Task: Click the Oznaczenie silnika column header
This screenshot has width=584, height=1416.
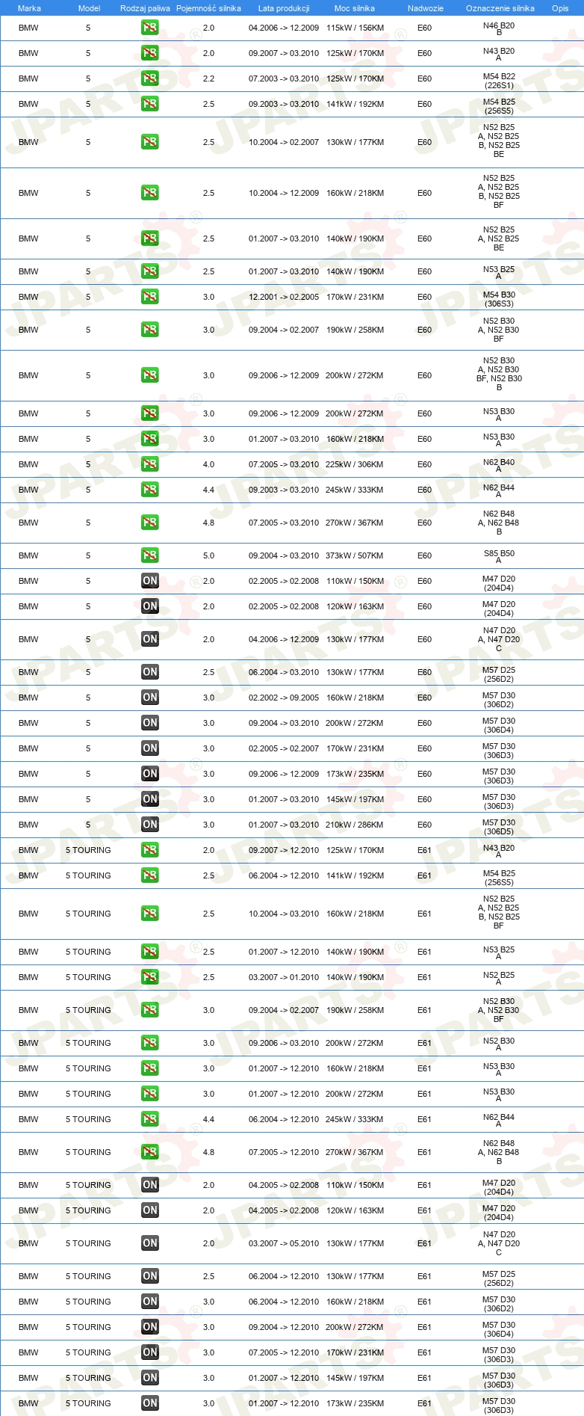Action: click(500, 8)
